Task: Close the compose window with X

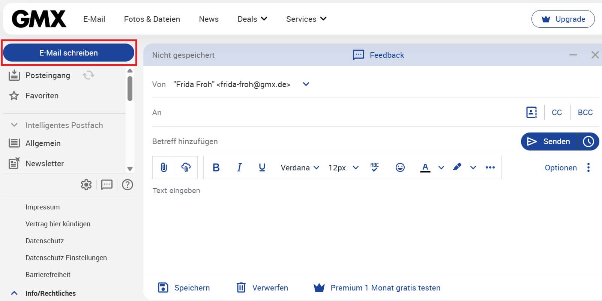Action: 595,55
